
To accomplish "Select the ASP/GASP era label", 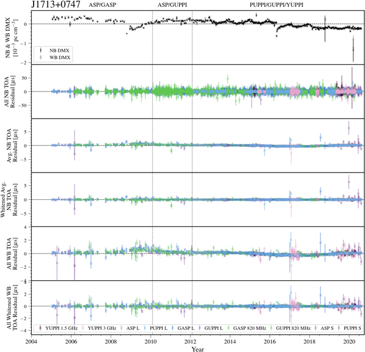I will [x=105, y=5].
